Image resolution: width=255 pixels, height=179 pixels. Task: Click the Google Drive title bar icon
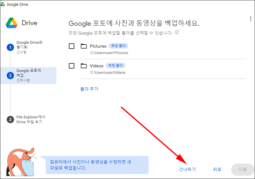tap(3, 4)
